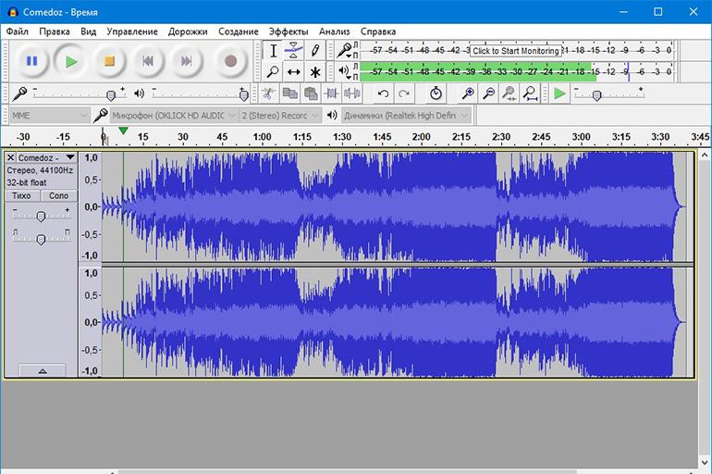Open the Микрофон recording device dropdown

pyautogui.click(x=174, y=116)
